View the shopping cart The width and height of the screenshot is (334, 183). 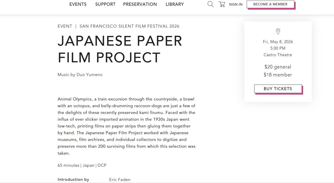(221, 4)
